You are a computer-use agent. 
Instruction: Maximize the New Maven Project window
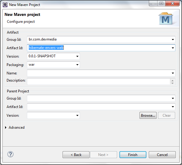[161, 3]
